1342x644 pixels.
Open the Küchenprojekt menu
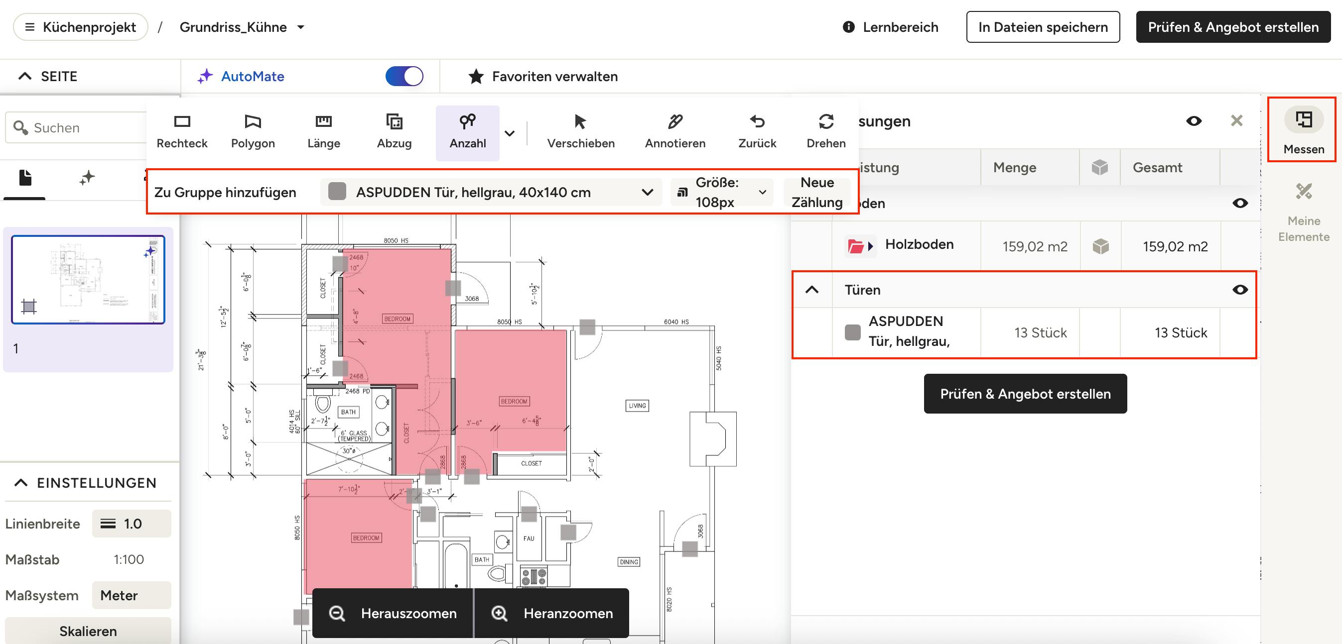click(81, 27)
